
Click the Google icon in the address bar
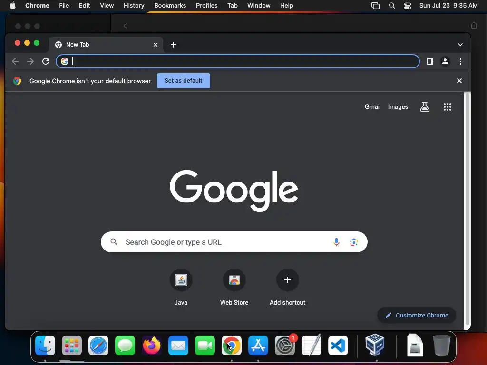[x=65, y=61]
